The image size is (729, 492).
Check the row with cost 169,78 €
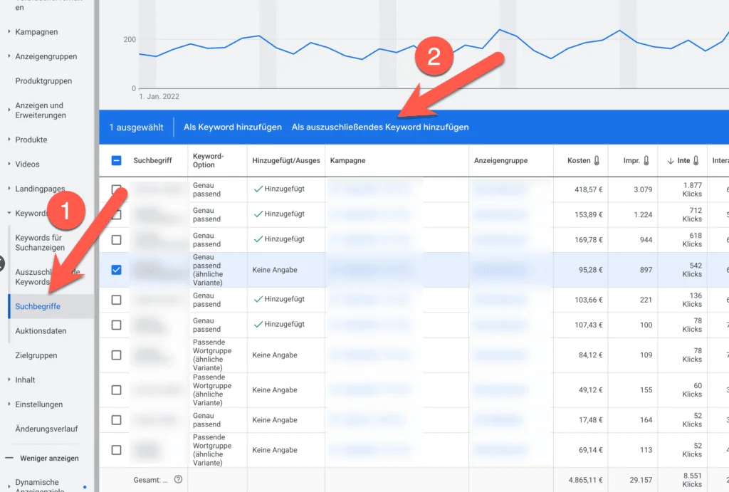(x=116, y=240)
